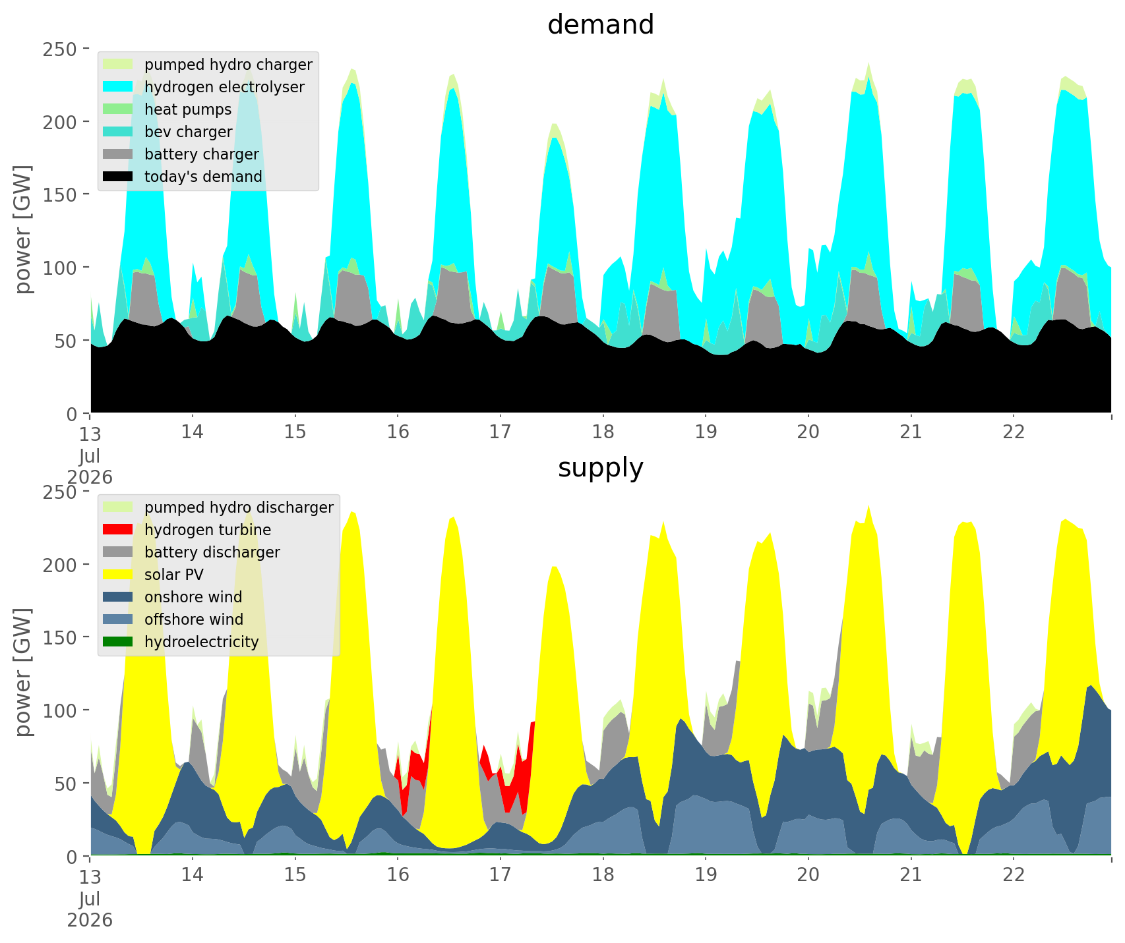Image resolution: width=1125 pixels, height=943 pixels.
Task: Click the "heat pumps" legend label
Action: tap(188, 109)
